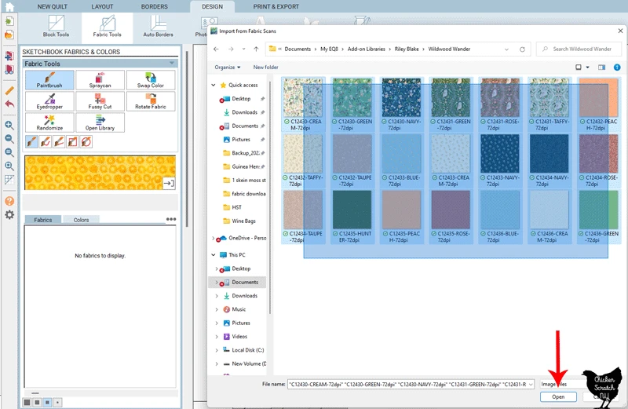
Task: Switch to the LAYOUT tab
Action: point(102,6)
